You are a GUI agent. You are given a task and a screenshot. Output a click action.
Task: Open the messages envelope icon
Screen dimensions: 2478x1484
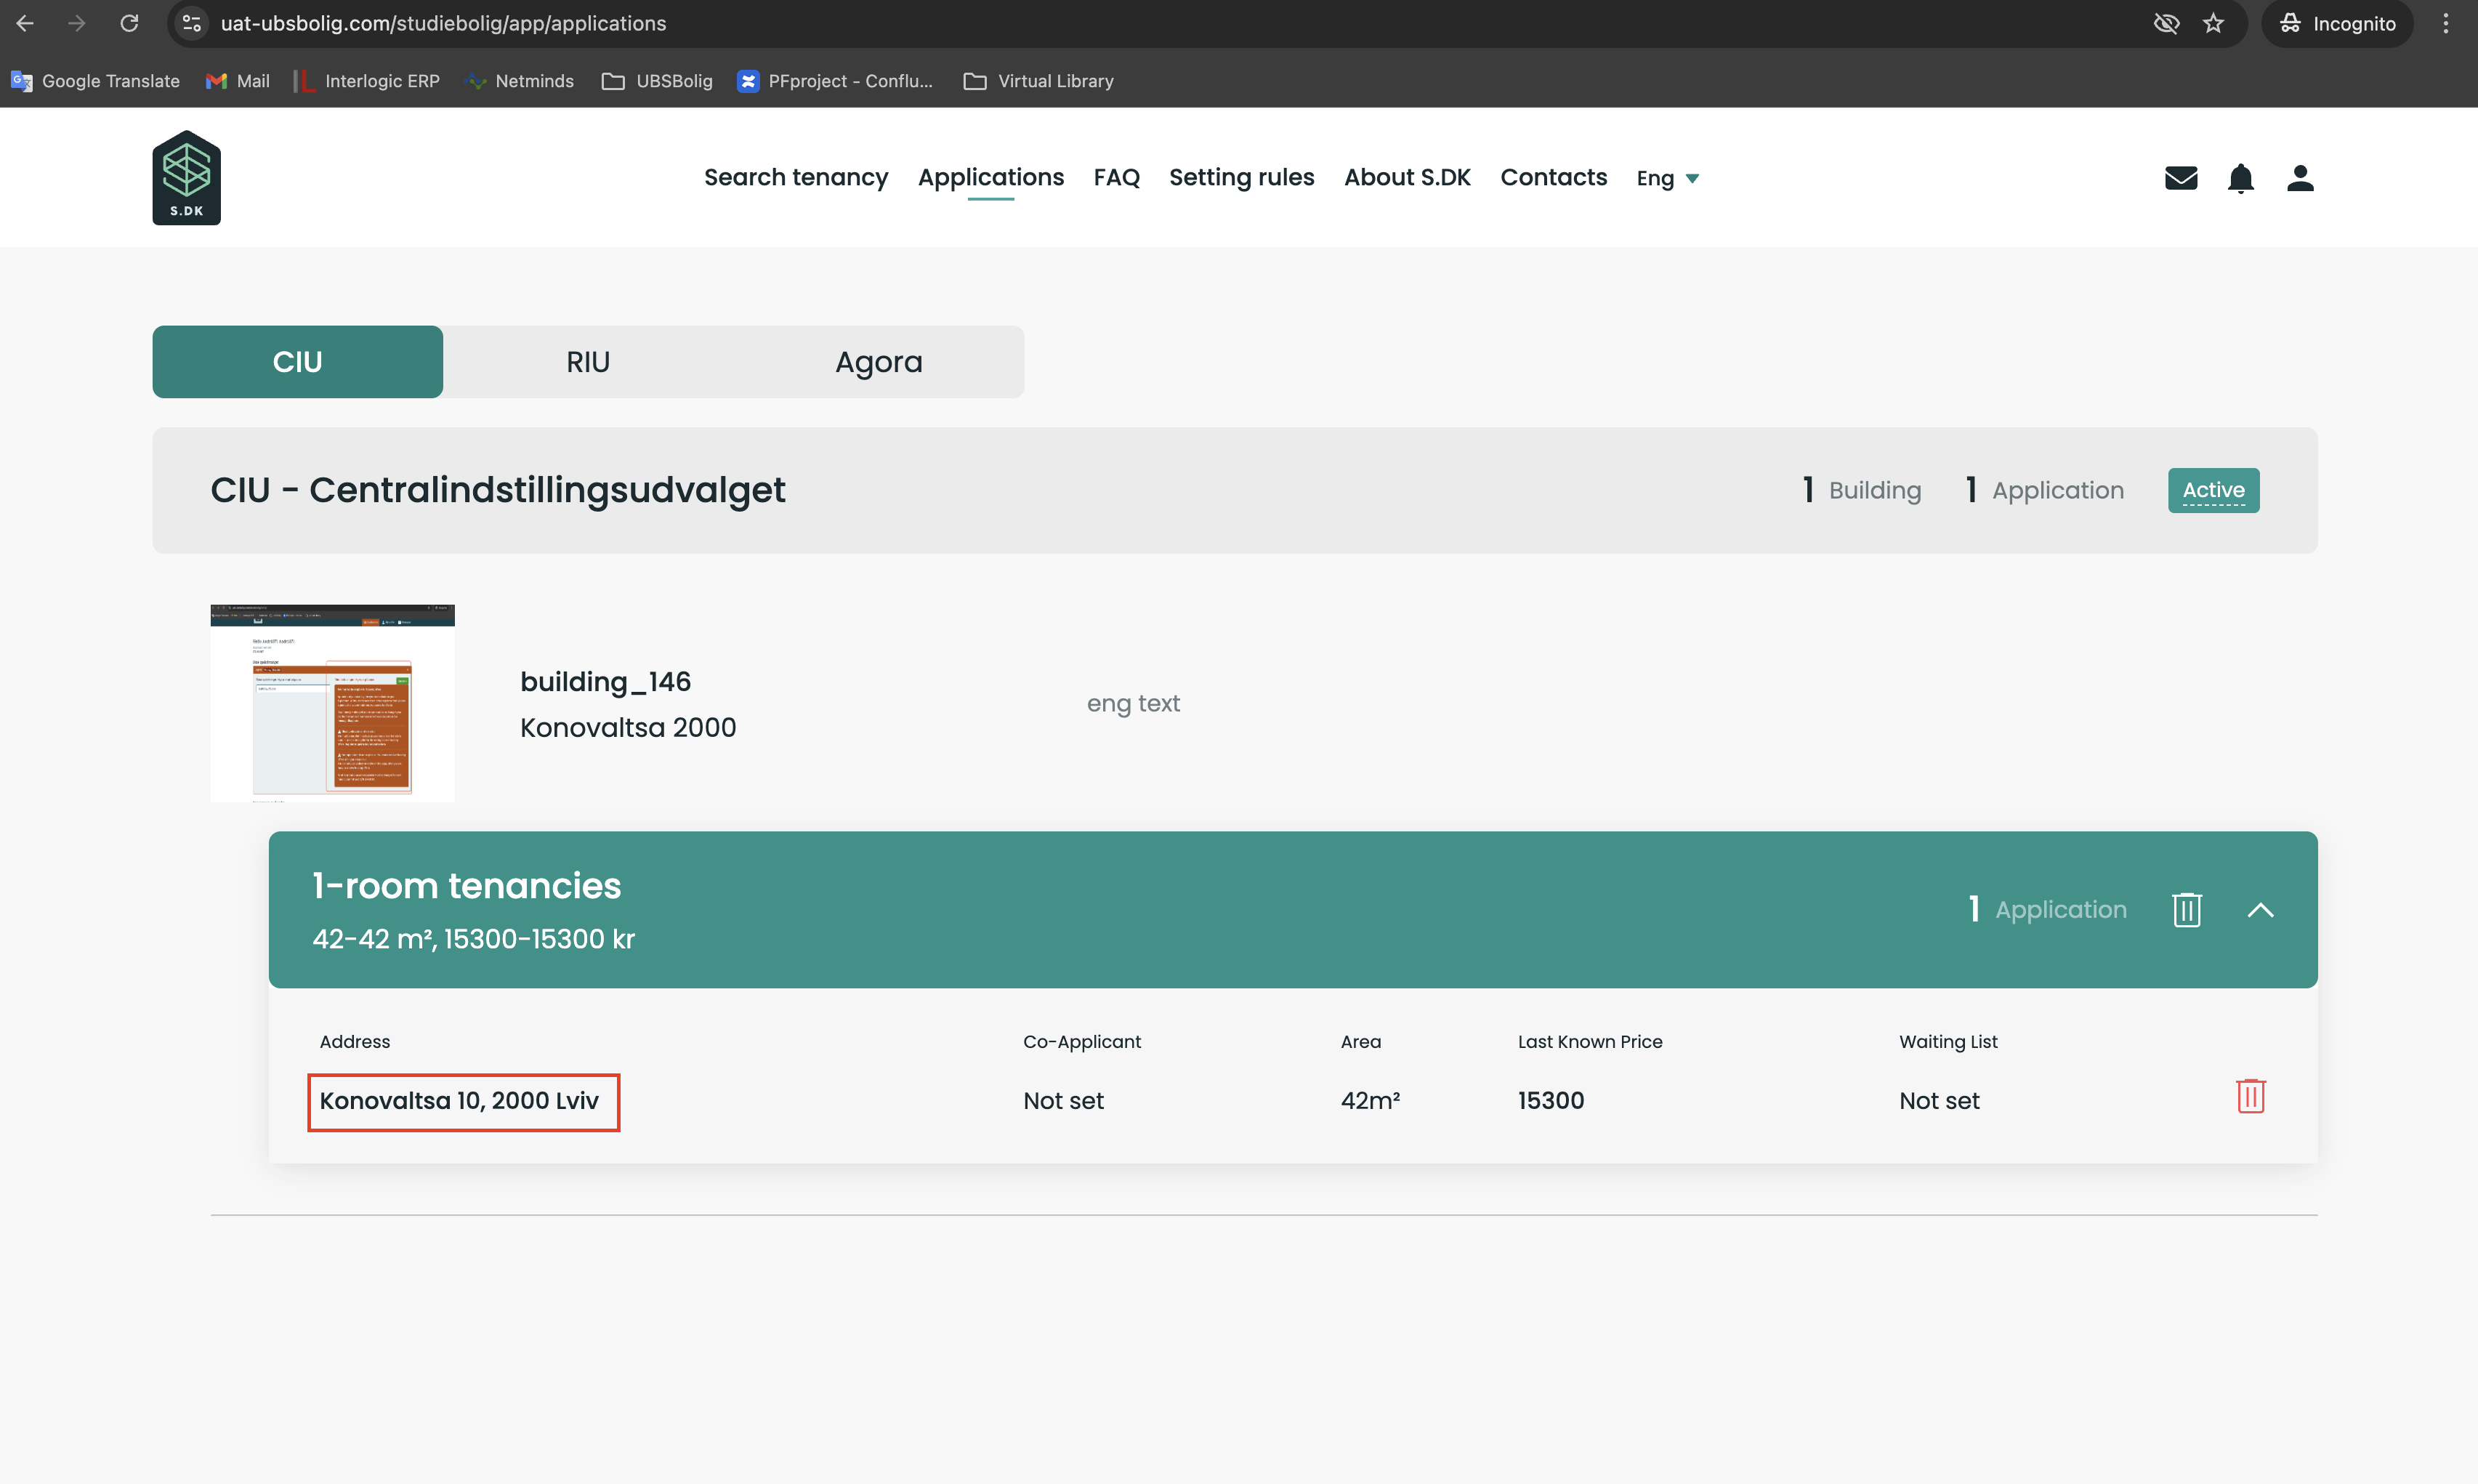pos(2180,178)
